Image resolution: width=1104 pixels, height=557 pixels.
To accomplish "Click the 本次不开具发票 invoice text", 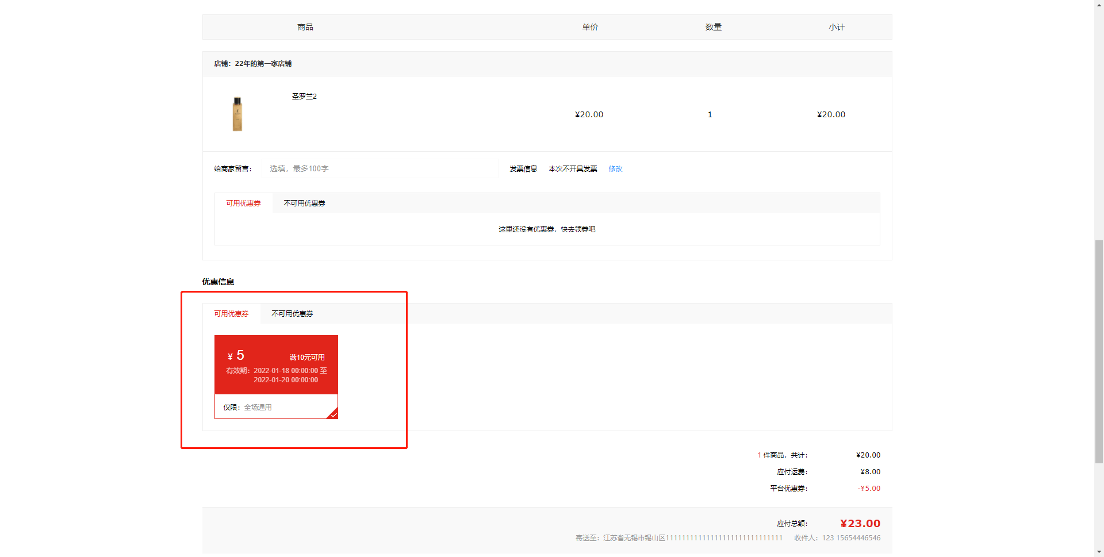I will [x=573, y=168].
